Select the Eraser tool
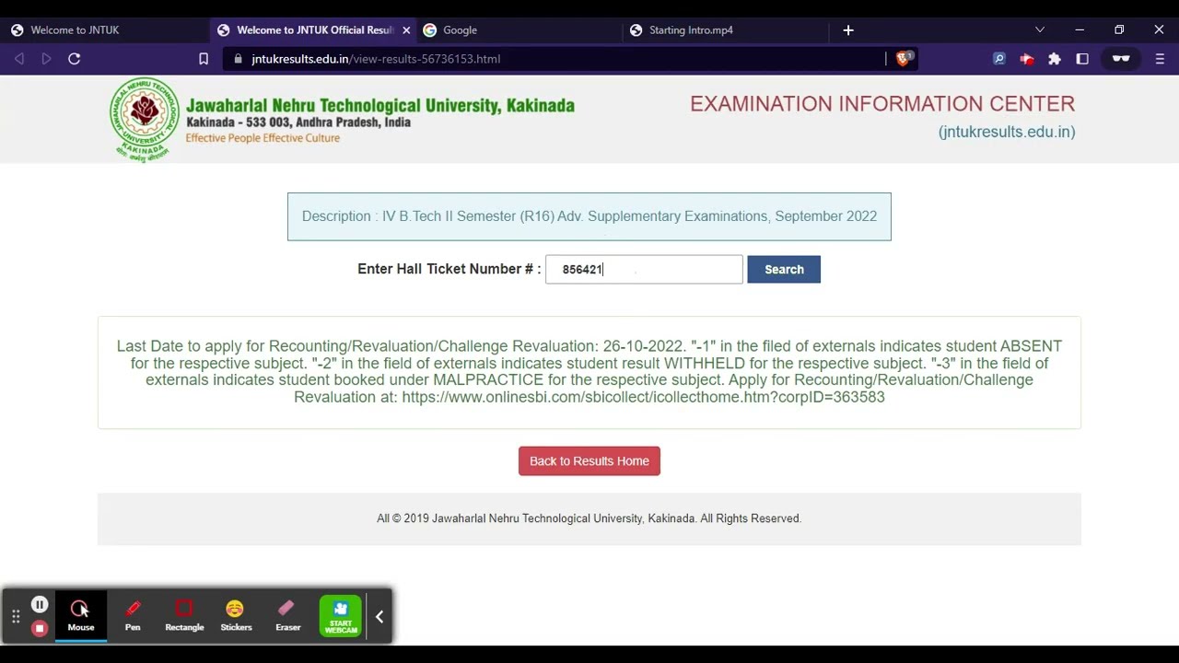 click(287, 616)
